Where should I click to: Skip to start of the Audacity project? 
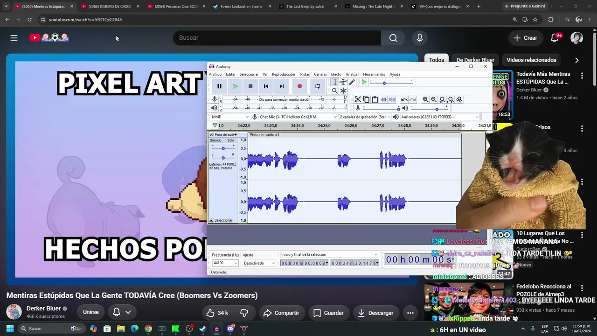(x=266, y=86)
